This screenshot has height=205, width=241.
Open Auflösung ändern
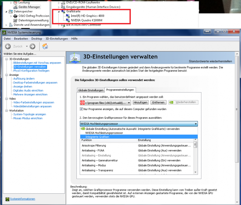click(24, 79)
